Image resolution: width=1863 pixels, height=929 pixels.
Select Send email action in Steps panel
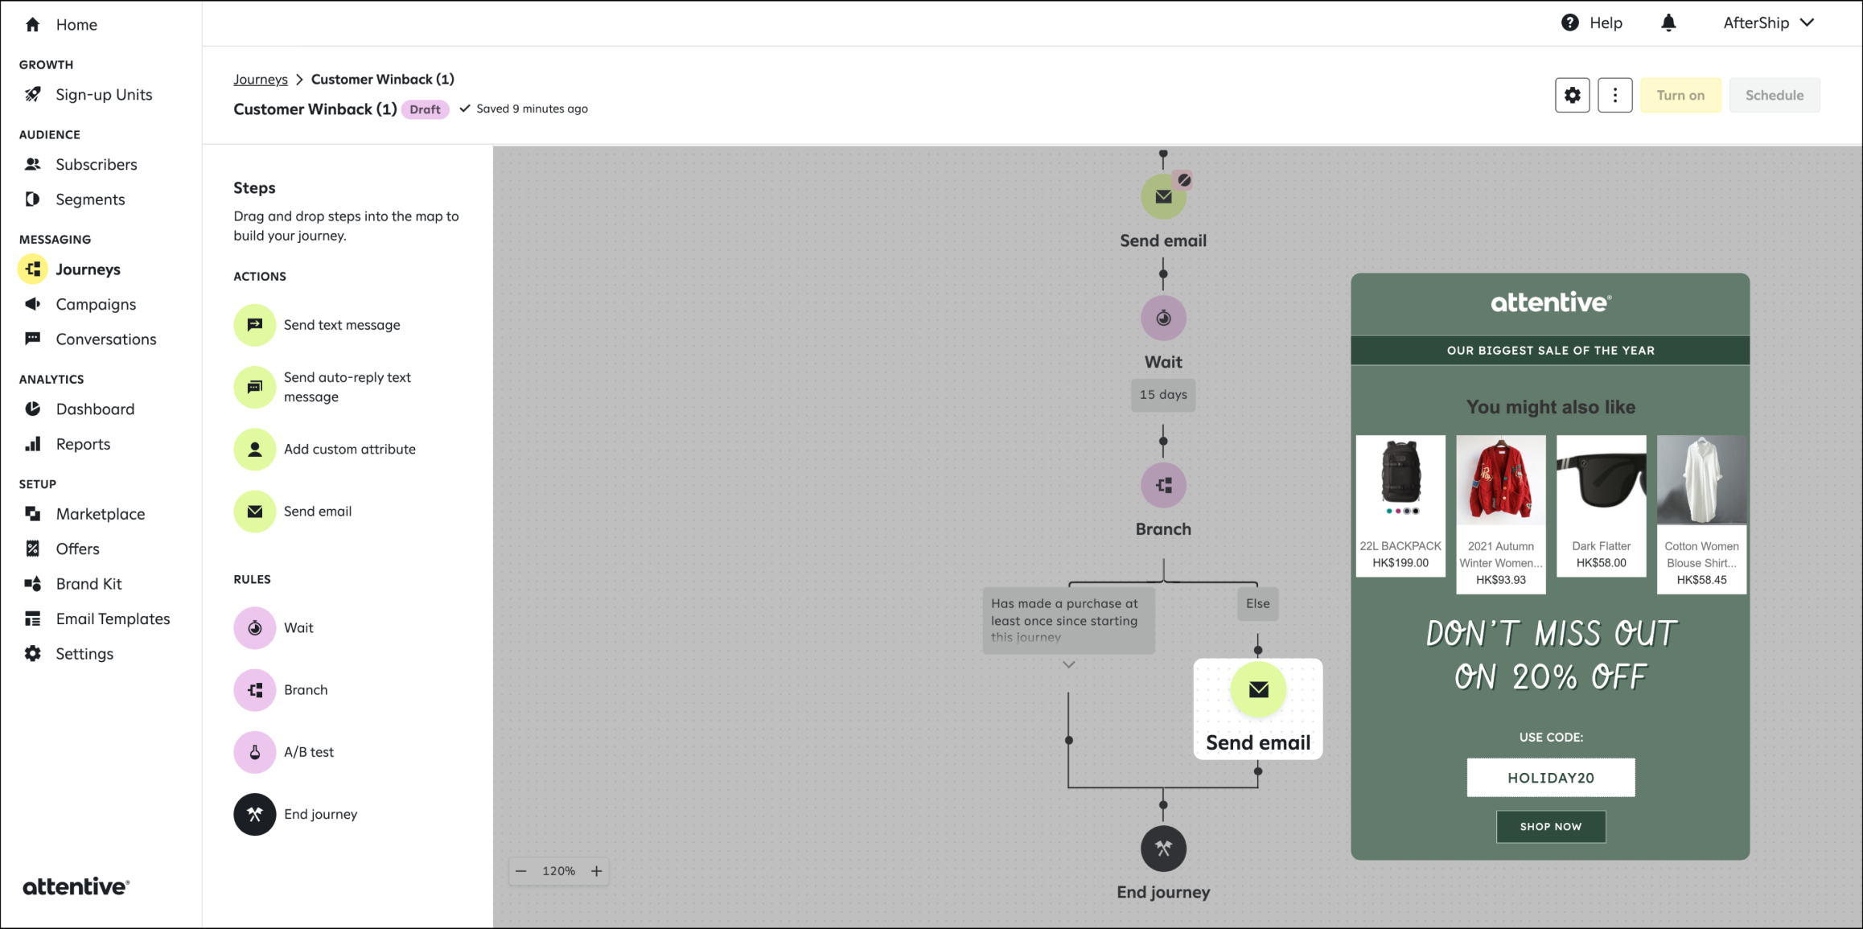point(255,512)
